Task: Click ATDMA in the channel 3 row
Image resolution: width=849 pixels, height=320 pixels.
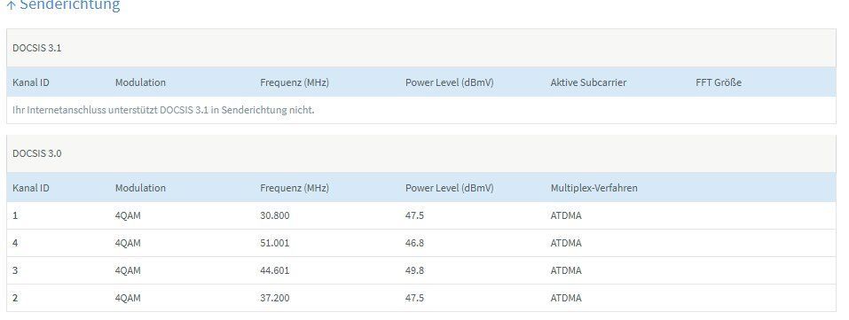Action: [566, 270]
